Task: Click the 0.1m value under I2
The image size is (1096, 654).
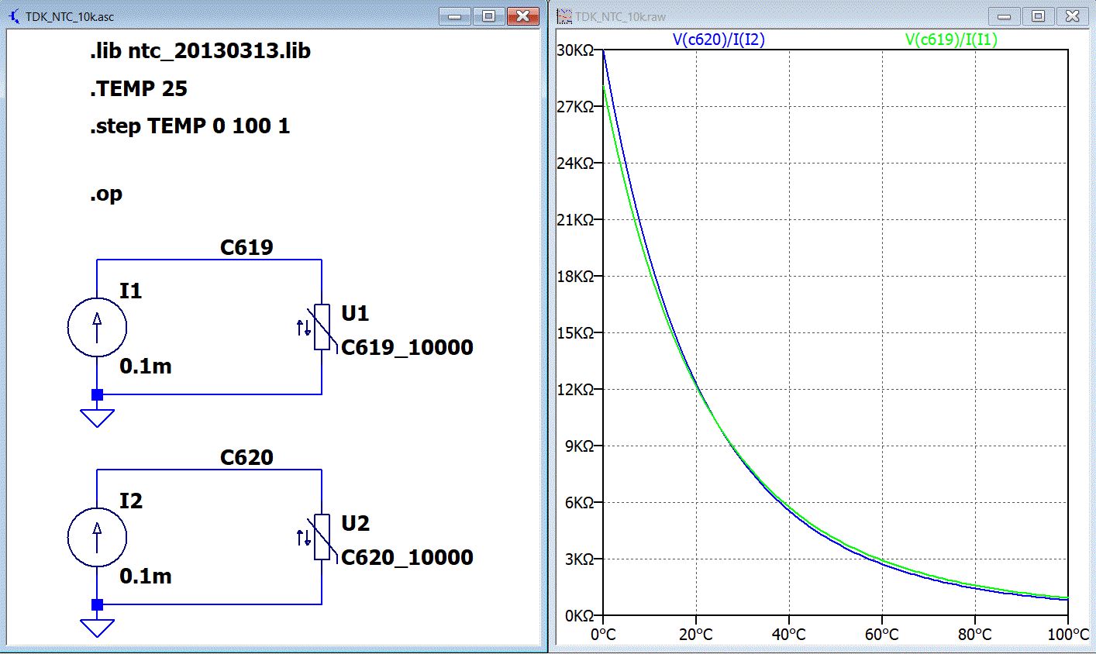Action: pos(146,576)
